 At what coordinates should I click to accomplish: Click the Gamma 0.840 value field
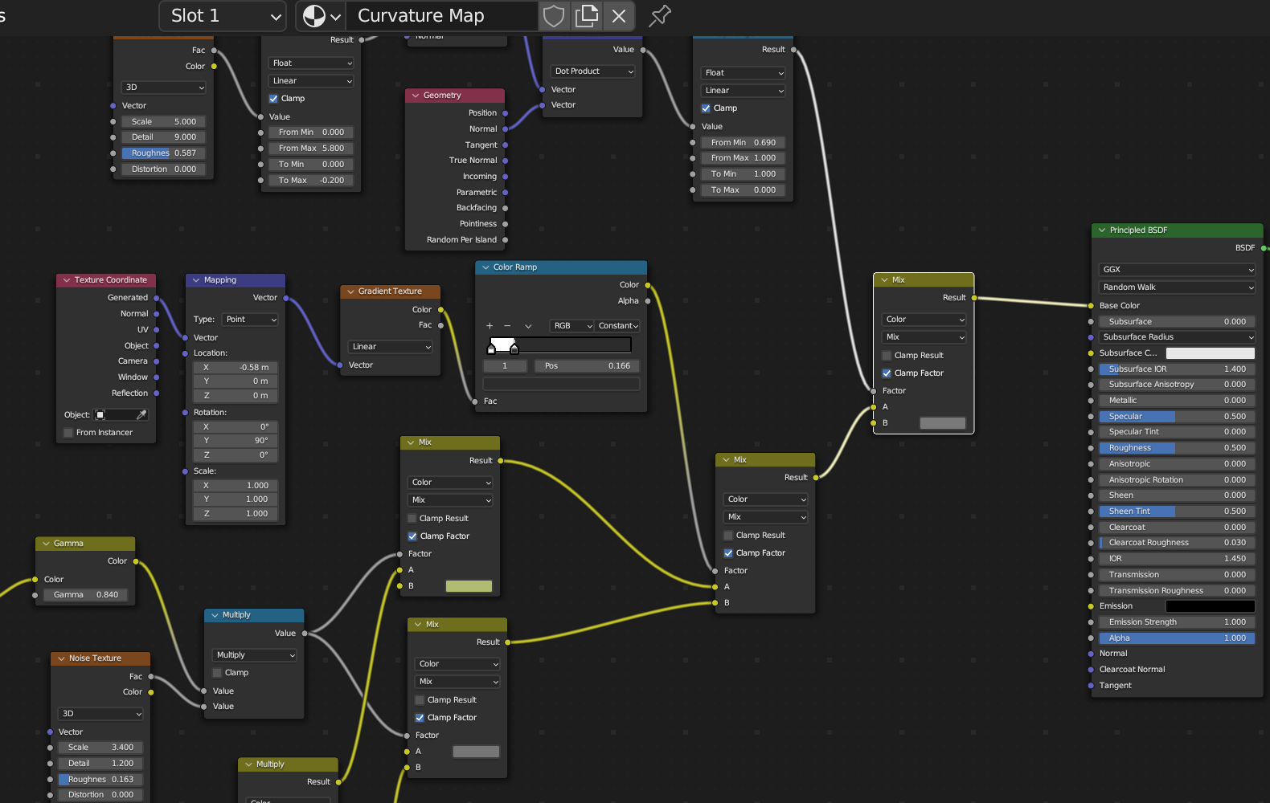pos(85,595)
